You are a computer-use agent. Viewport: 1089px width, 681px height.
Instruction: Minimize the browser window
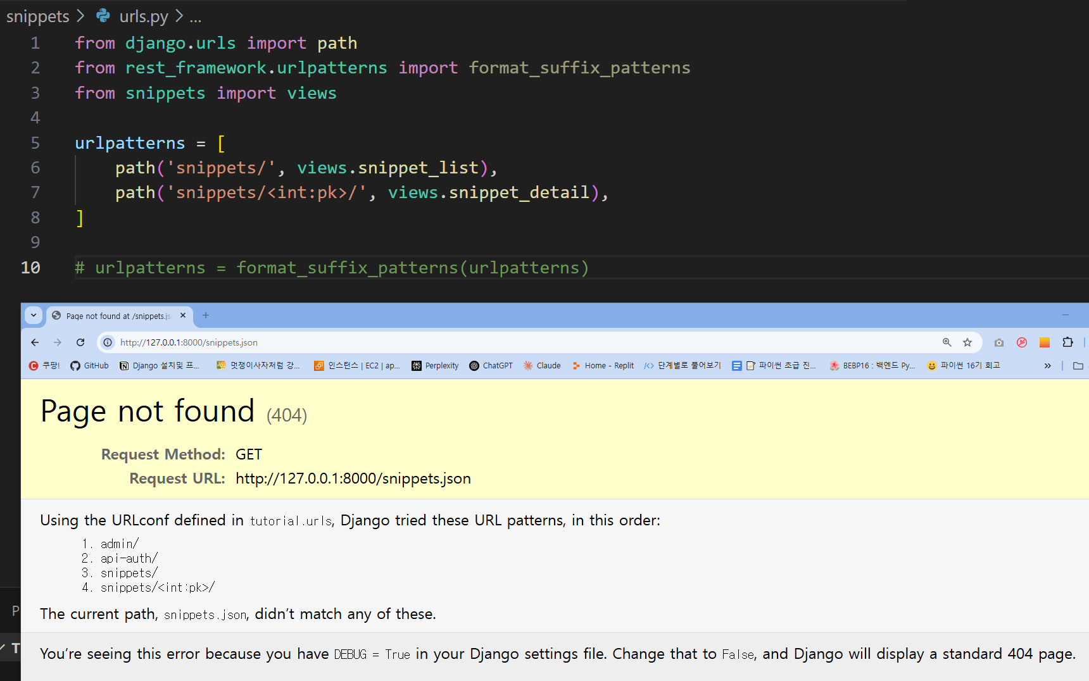click(1066, 315)
